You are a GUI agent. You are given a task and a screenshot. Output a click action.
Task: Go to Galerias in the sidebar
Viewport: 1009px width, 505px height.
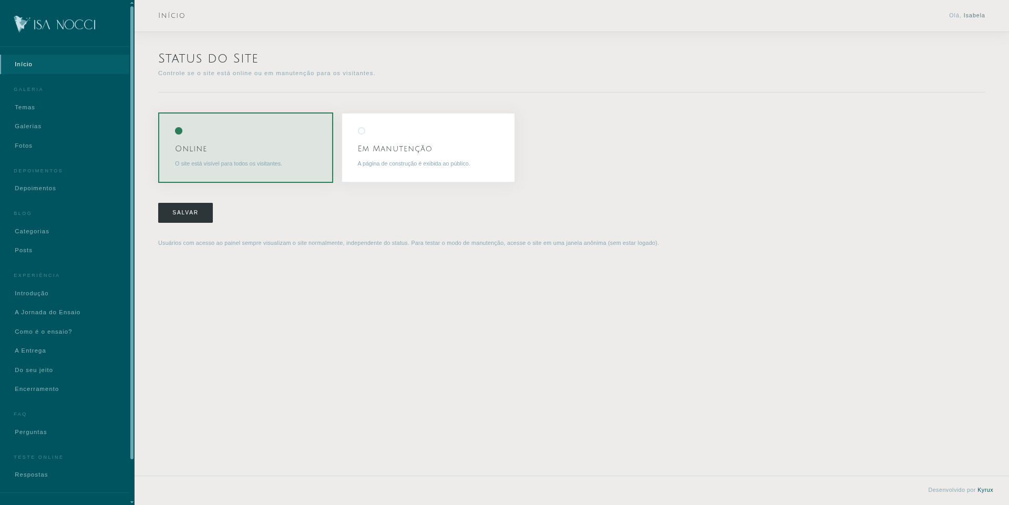[65, 126]
